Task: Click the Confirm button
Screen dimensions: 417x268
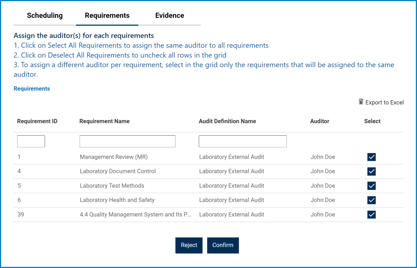Action: (x=223, y=245)
